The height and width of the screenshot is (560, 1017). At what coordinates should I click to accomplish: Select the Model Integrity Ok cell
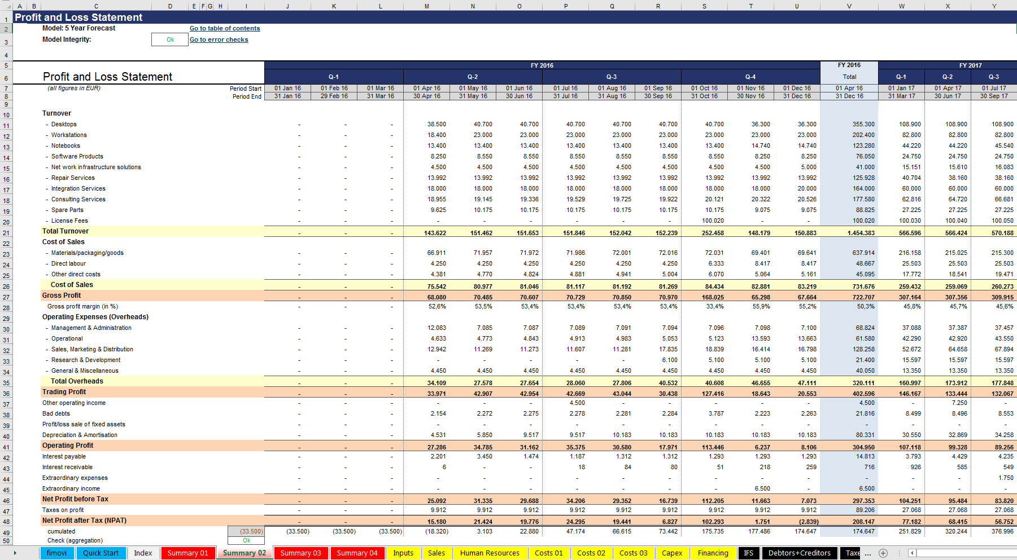[x=170, y=39]
